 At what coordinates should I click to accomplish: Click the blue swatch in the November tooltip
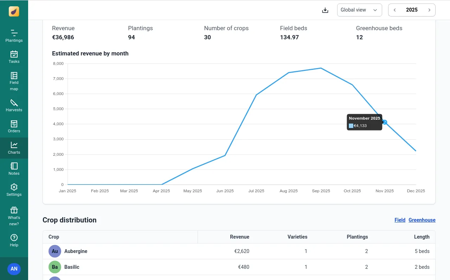coord(351,126)
